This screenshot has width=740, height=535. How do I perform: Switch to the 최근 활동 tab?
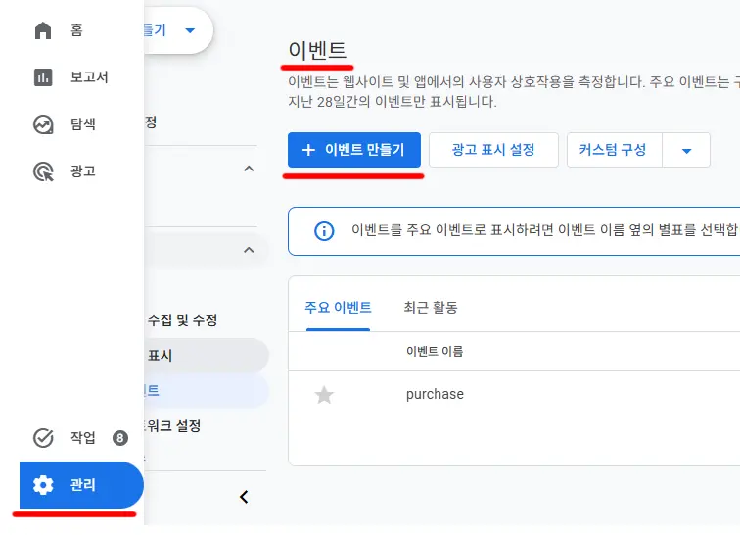point(431,308)
